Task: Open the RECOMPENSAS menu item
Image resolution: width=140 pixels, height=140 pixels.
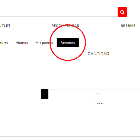Action: [x=65, y=26]
